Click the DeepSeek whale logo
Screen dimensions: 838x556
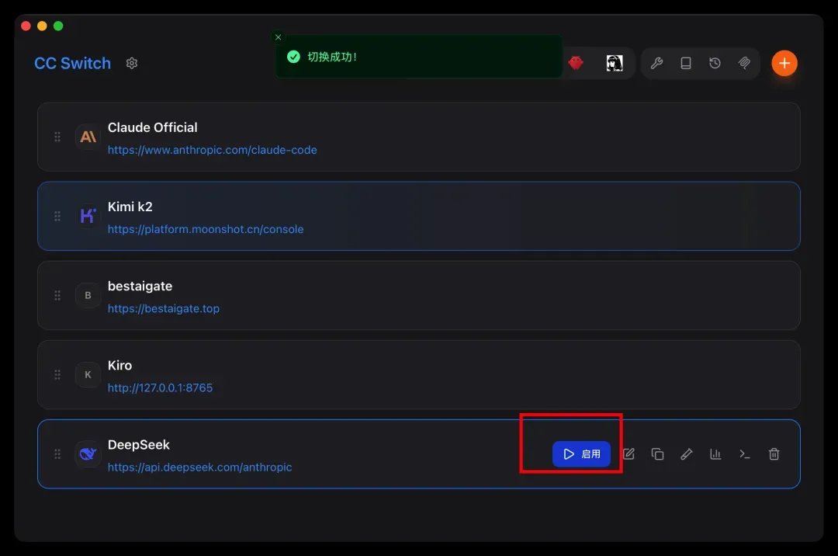point(88,454)
